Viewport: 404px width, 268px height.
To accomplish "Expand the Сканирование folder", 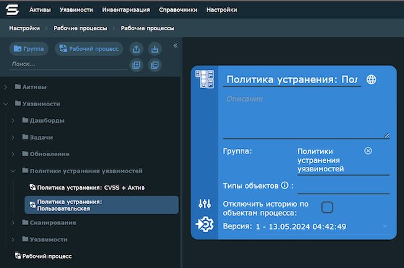I will coord(13,223).
